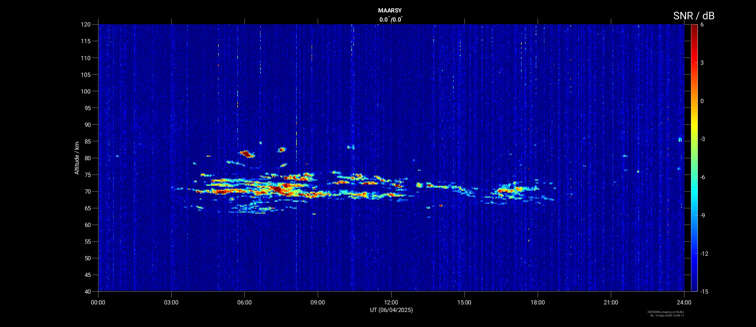Click the time tick label 15:00
Viewport: 756px width, 327px height.
coord(464,302)
